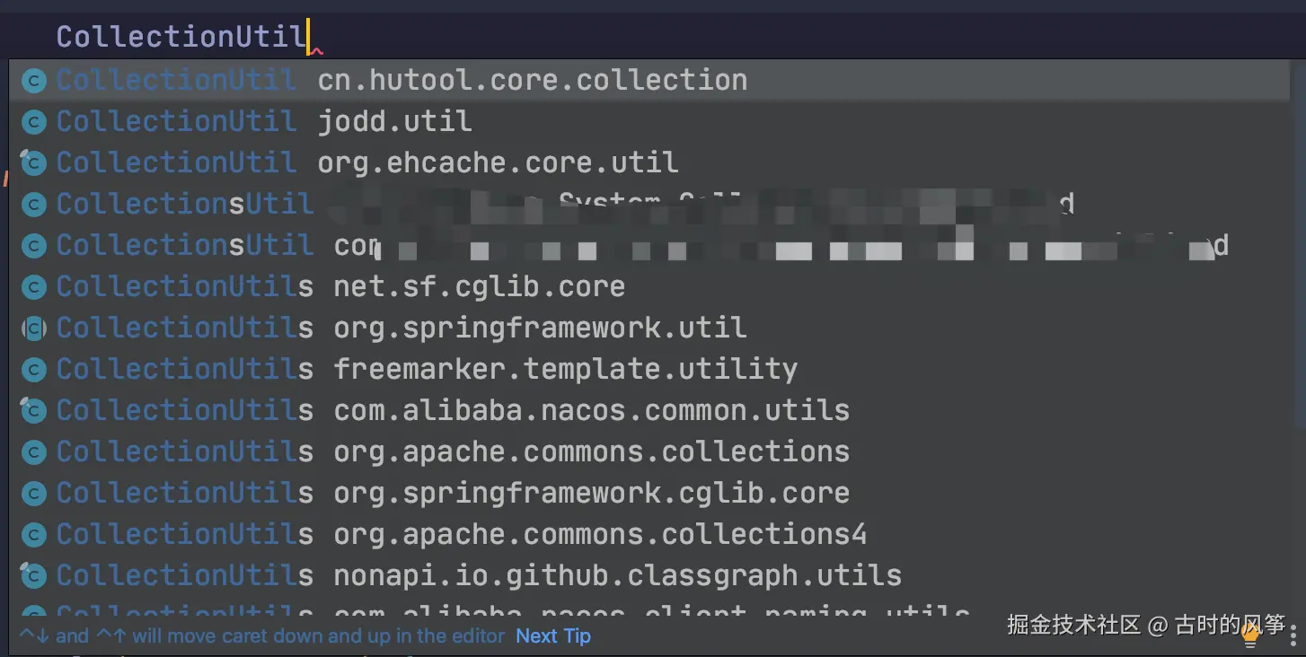
Task: Click class icon of org.ehcache.core.util entry
Action: [33, 163]
